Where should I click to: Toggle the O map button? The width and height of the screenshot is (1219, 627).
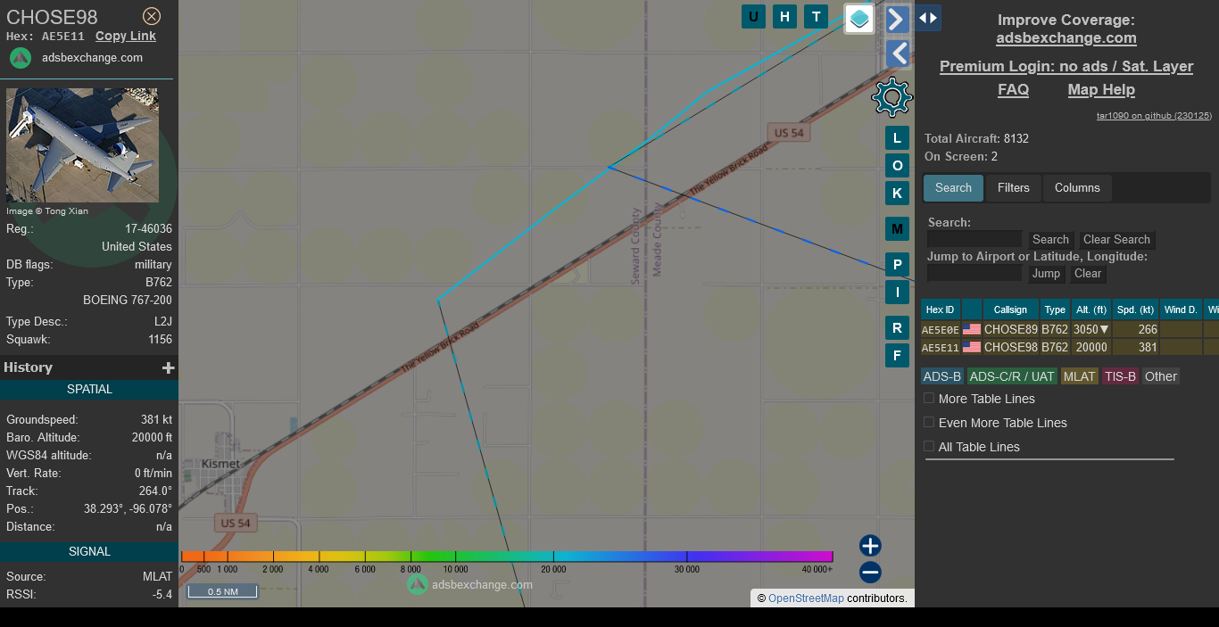tap(898, 166)
